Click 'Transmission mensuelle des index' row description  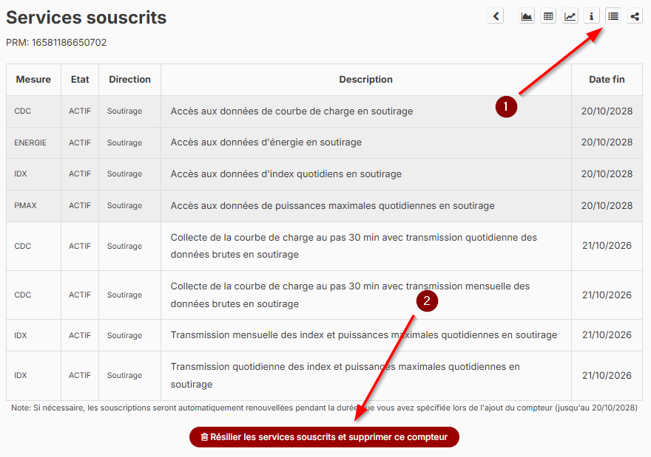coord(363,335)
